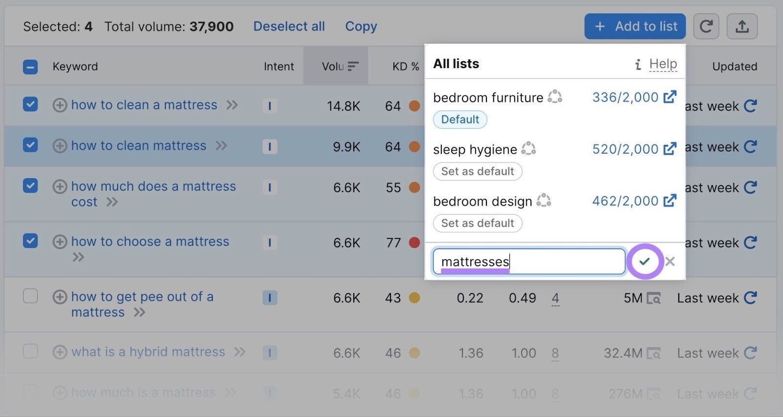Click plus icon for 'how to clean mattress'
This screenshot has height=417, width=783.
coord(60,146)
